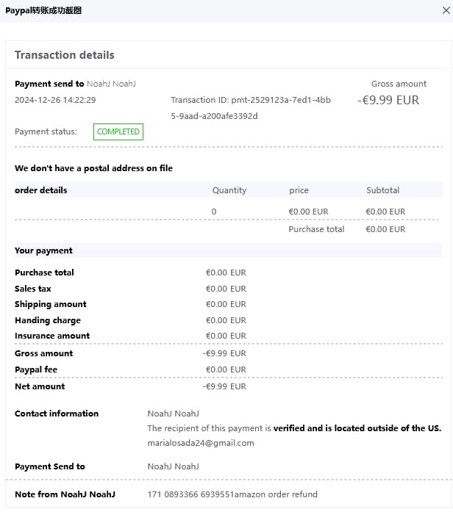This screenshot has height=523, width=453.
Task: Click the Your payment section header
Action: 43,250
